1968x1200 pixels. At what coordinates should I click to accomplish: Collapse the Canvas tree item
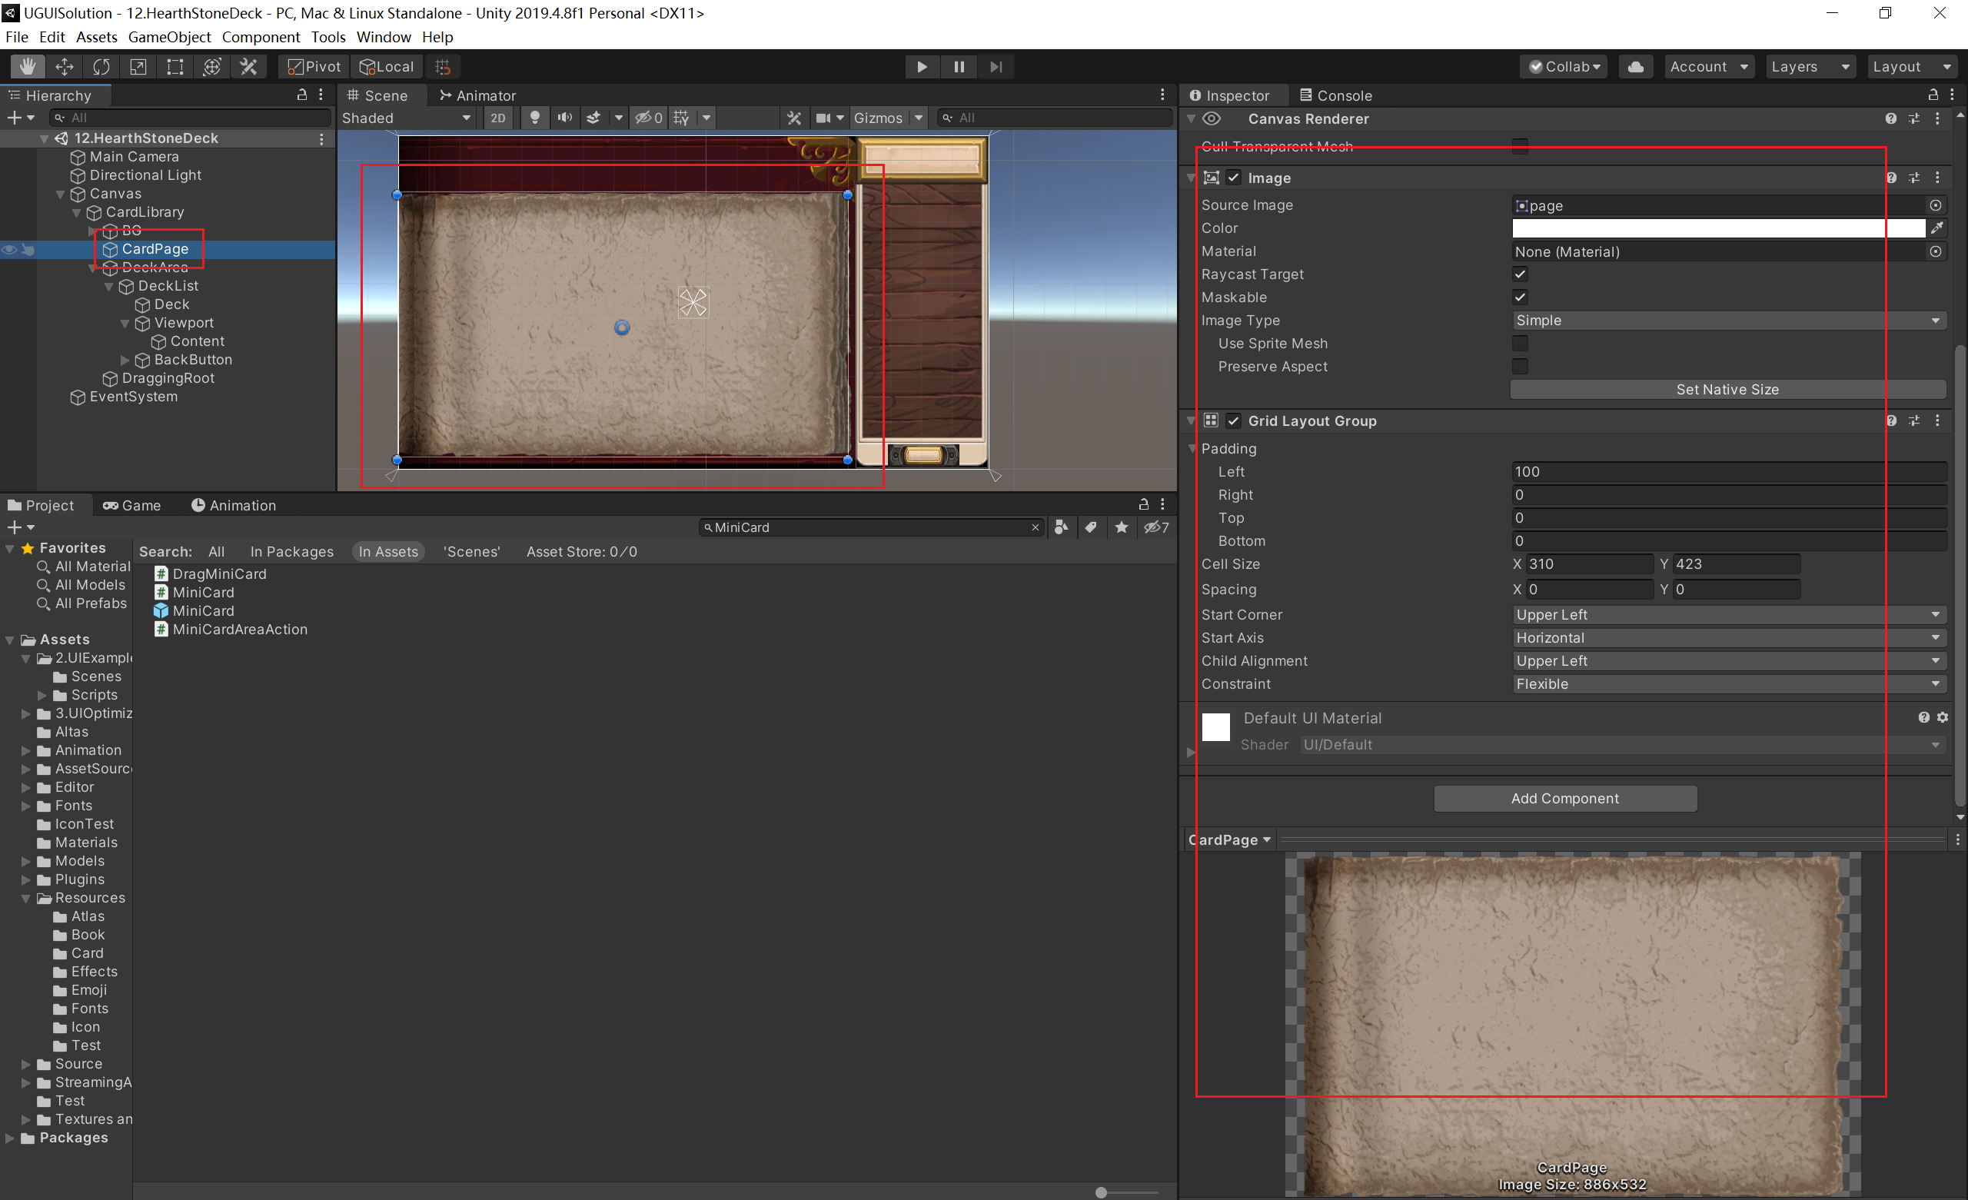(61, 194)
